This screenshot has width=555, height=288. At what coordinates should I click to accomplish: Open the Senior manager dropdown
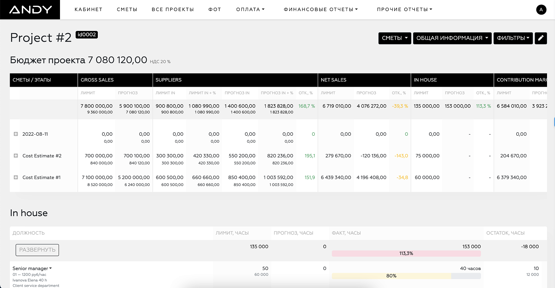(x=32, y=268)
